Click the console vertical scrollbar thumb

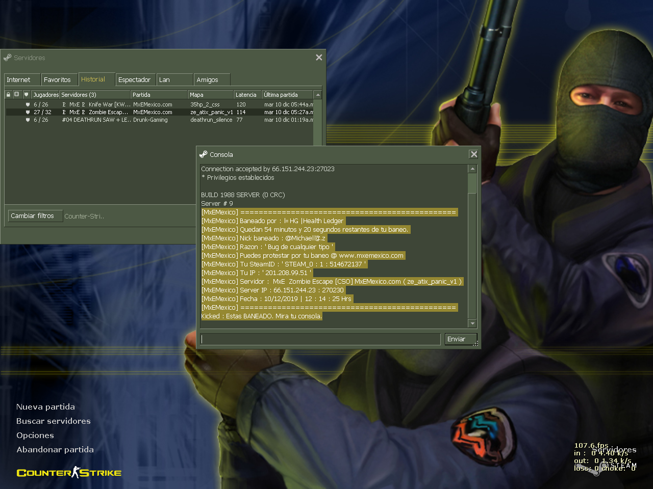[472, 183]
